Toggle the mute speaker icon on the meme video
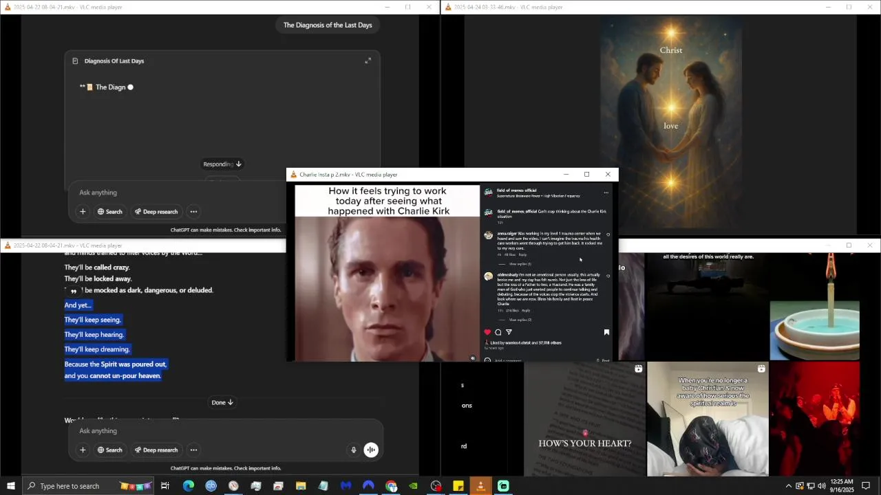This screenshot has height=495, width=881. click(472, 358)
